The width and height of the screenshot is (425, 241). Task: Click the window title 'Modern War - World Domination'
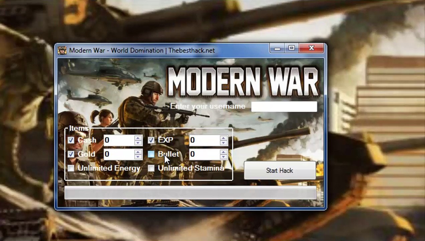(x=116, y=51)
